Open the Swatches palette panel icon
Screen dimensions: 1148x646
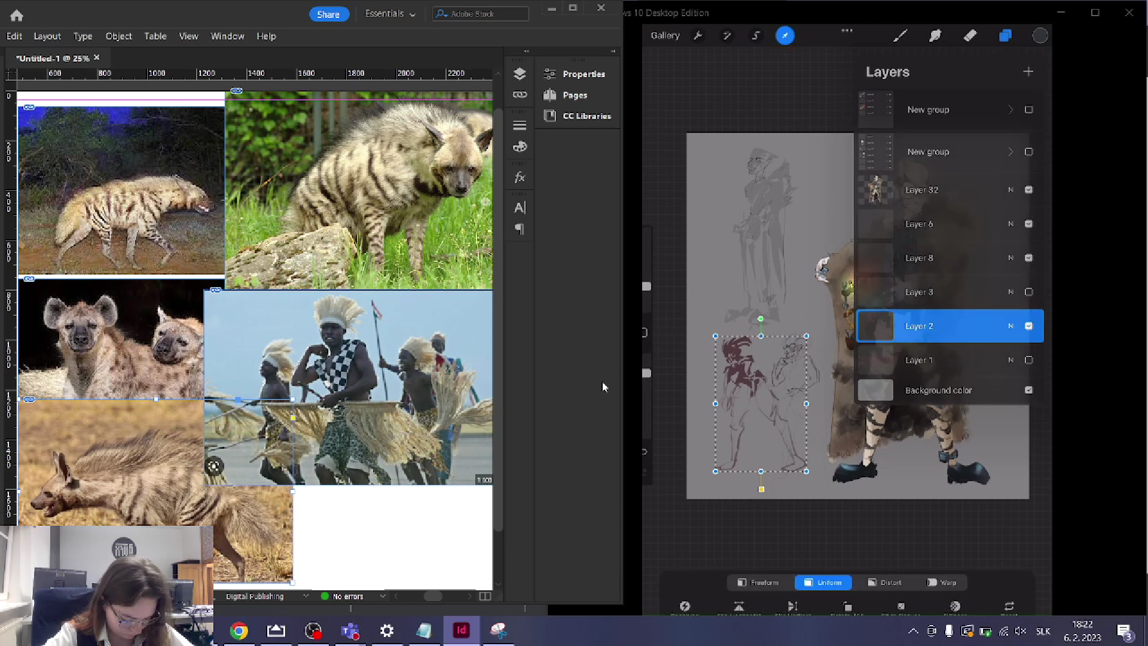[x=520, y=147]
